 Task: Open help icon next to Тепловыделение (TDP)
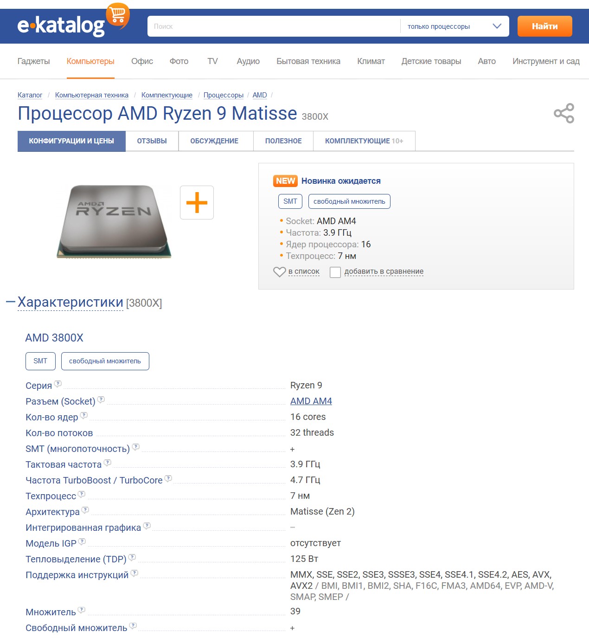pyautogui.click(x=132, y=557)
